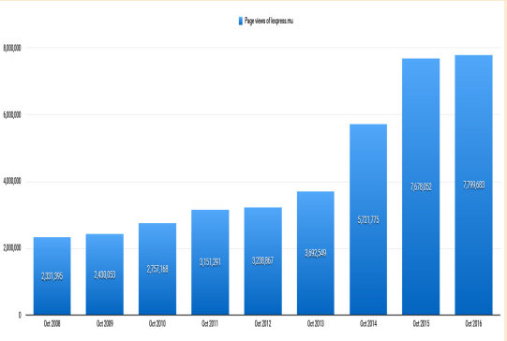Select the Oct 2016 bar

473,185
